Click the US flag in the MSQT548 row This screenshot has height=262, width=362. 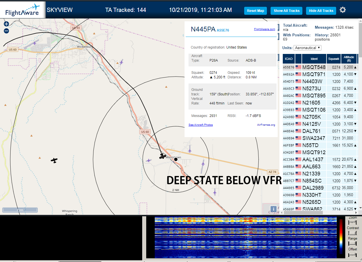(x=298, y=67)
